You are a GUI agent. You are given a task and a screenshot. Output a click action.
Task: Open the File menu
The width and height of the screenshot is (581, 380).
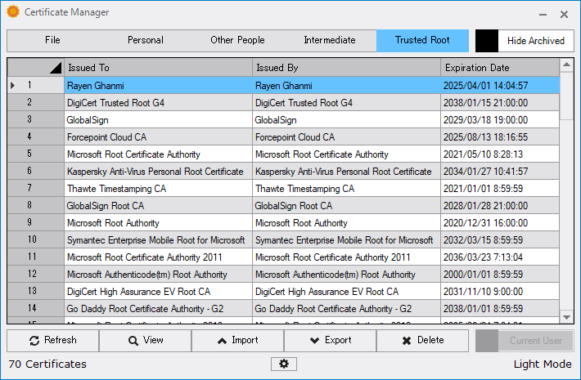[52, 40]
